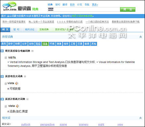Viewport: 145px width, 127px height.
Task: Choose the 地球 category button
Action: [66, 44]
